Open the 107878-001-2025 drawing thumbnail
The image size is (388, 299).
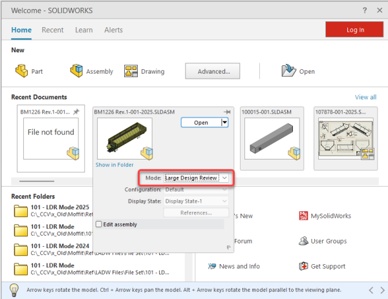point(346,138)
